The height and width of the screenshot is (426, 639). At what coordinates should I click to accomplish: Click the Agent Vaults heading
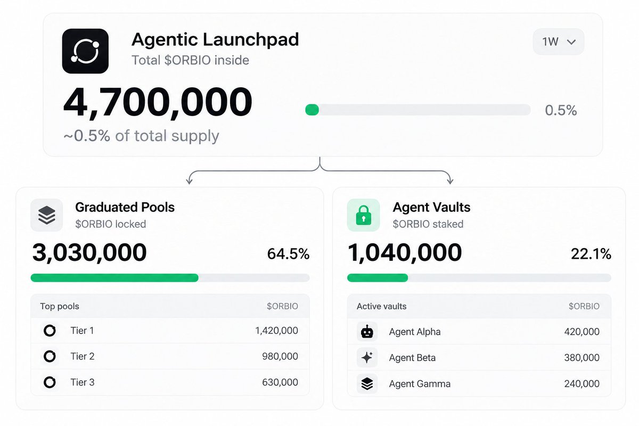pos(431,207)
